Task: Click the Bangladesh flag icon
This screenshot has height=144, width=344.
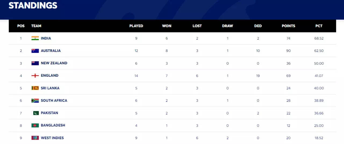Action: 35,125
